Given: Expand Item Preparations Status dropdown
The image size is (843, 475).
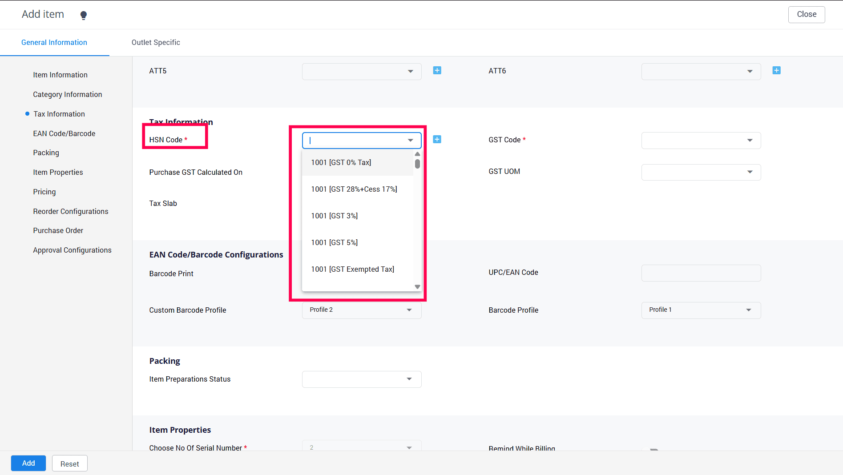Looking at the screenshot, I should 361,379.
